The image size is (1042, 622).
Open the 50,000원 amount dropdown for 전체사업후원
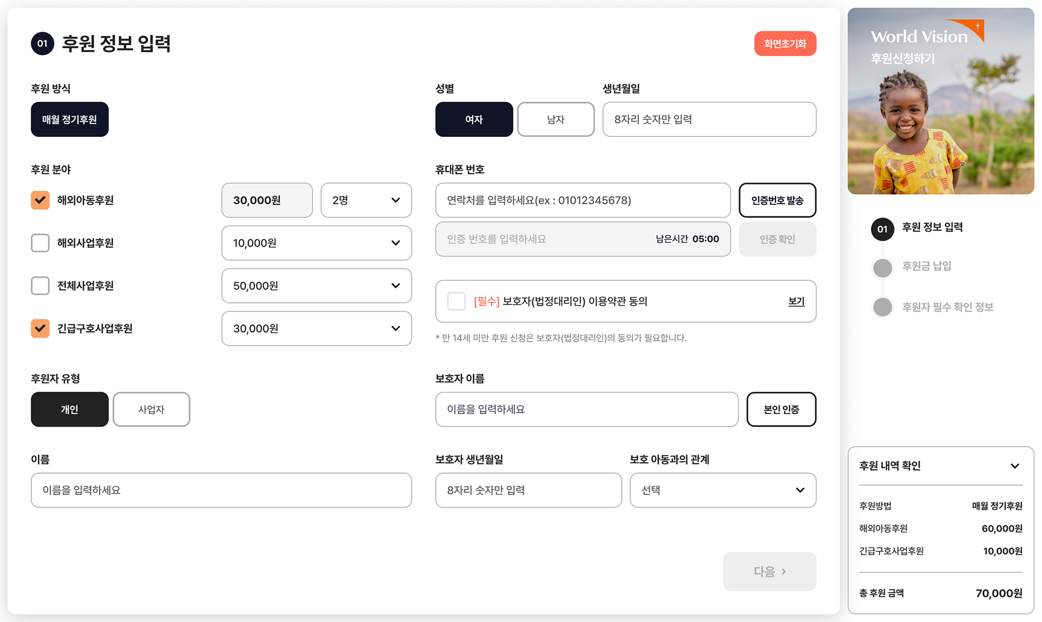[x=317, y=286]
